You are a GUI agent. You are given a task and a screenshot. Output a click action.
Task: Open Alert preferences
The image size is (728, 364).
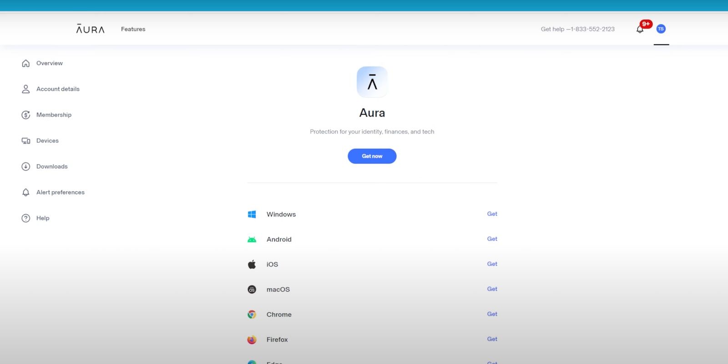[61, 192]
